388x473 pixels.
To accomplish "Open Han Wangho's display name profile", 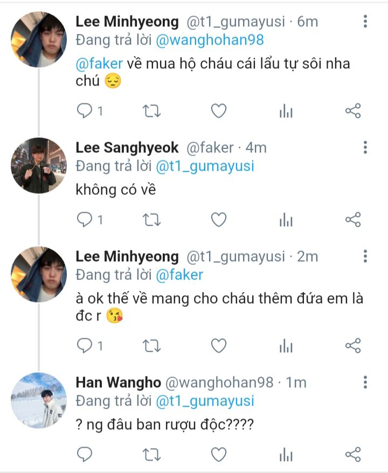I will click(x=118, y=382).
